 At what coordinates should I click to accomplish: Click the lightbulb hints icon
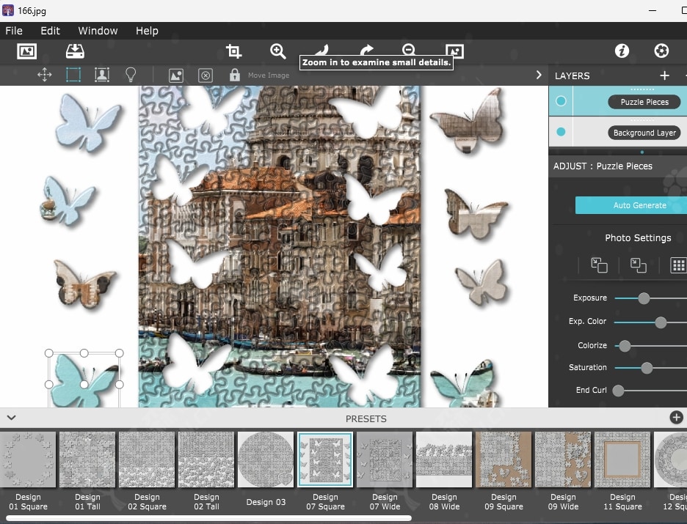coord(131,75)
